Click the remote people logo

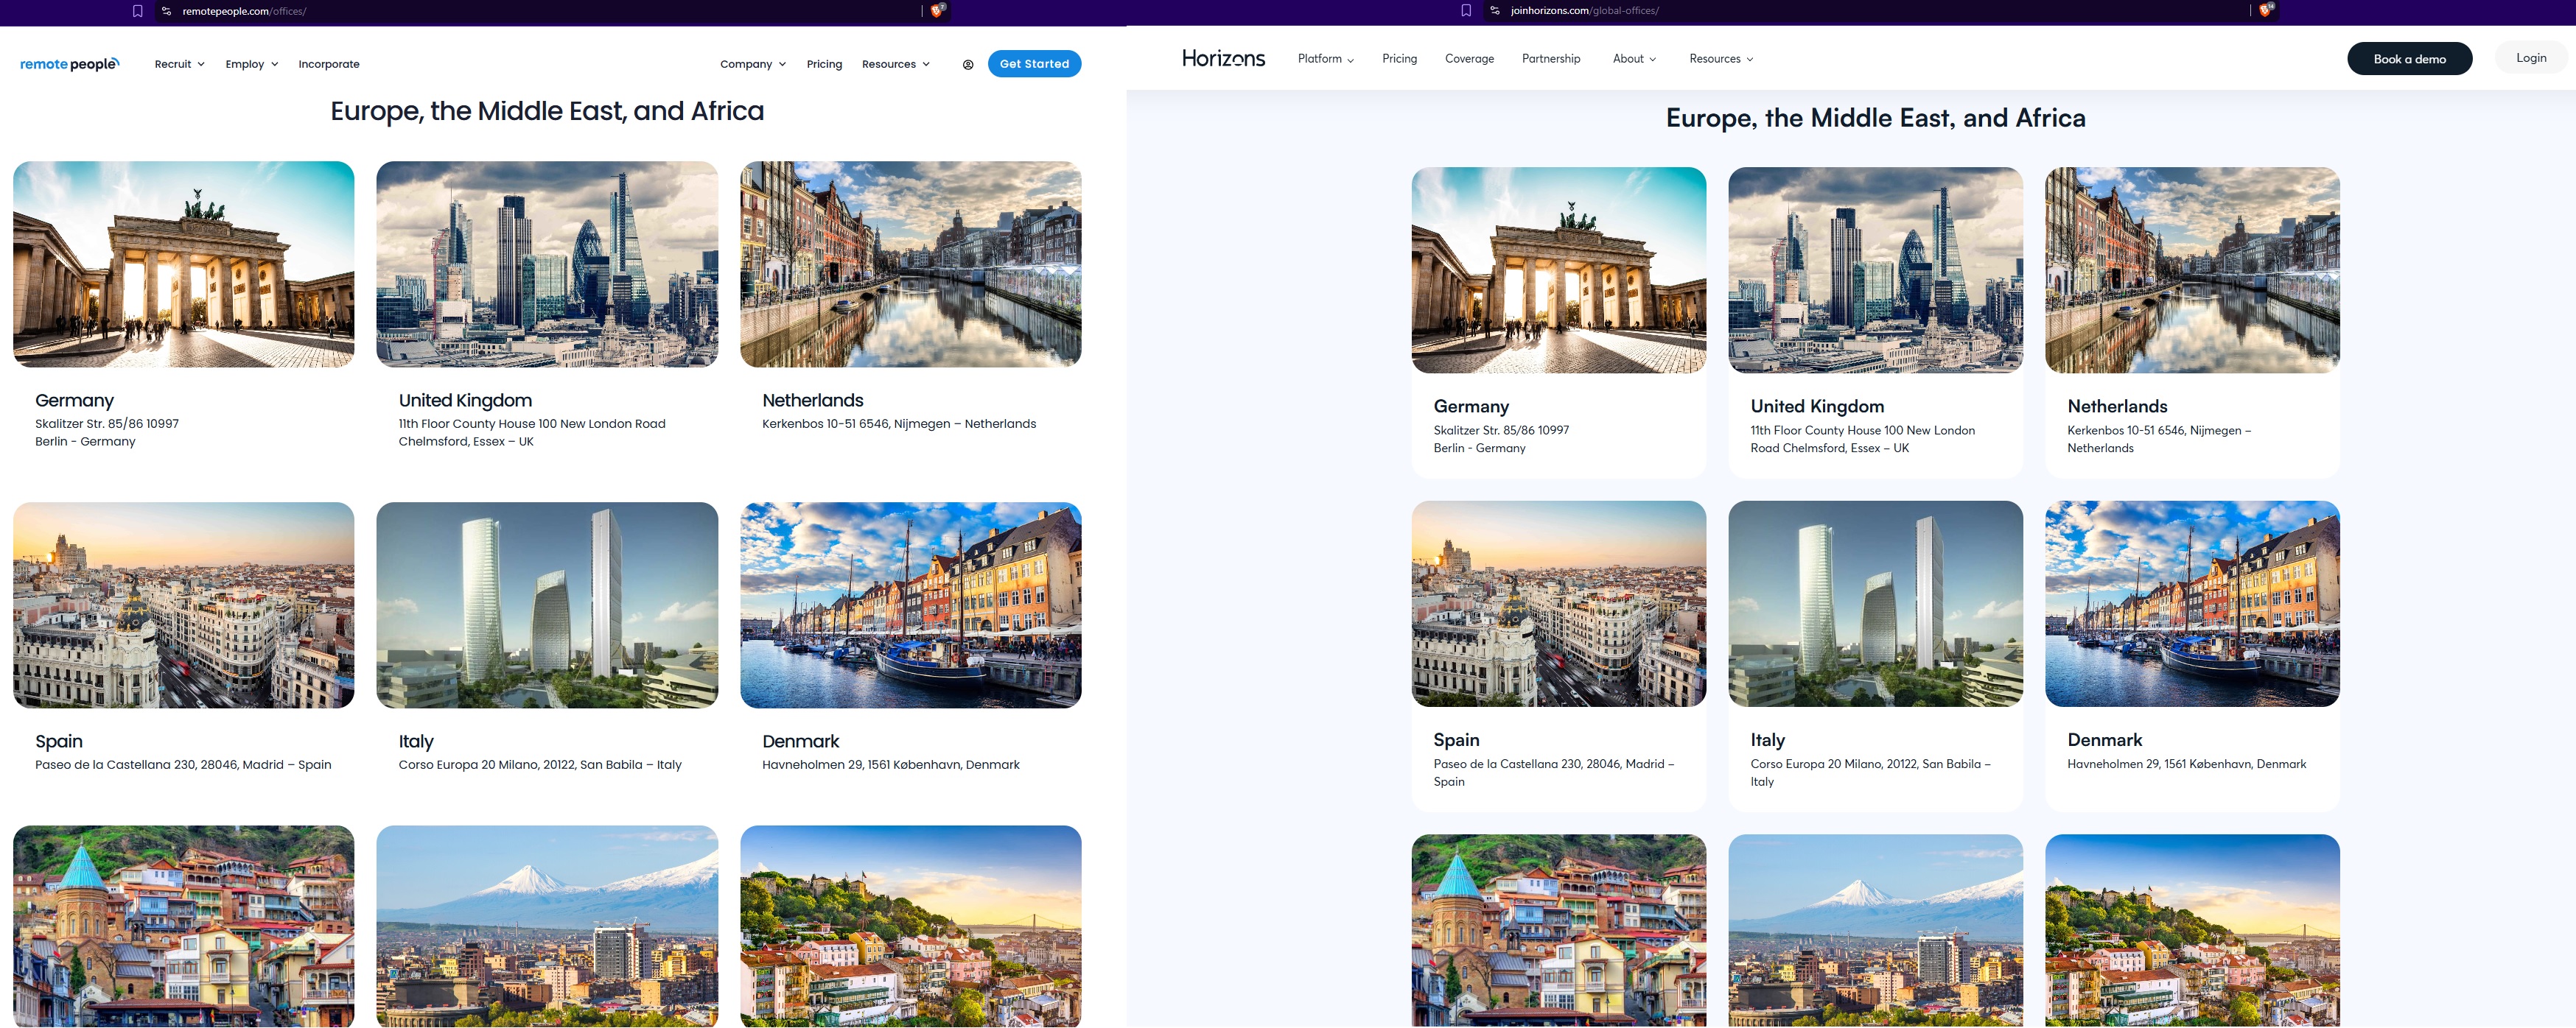pyautogui.click(x=69, y=64)
